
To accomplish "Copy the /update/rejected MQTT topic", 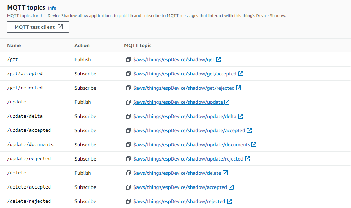I will click(128, 159).
